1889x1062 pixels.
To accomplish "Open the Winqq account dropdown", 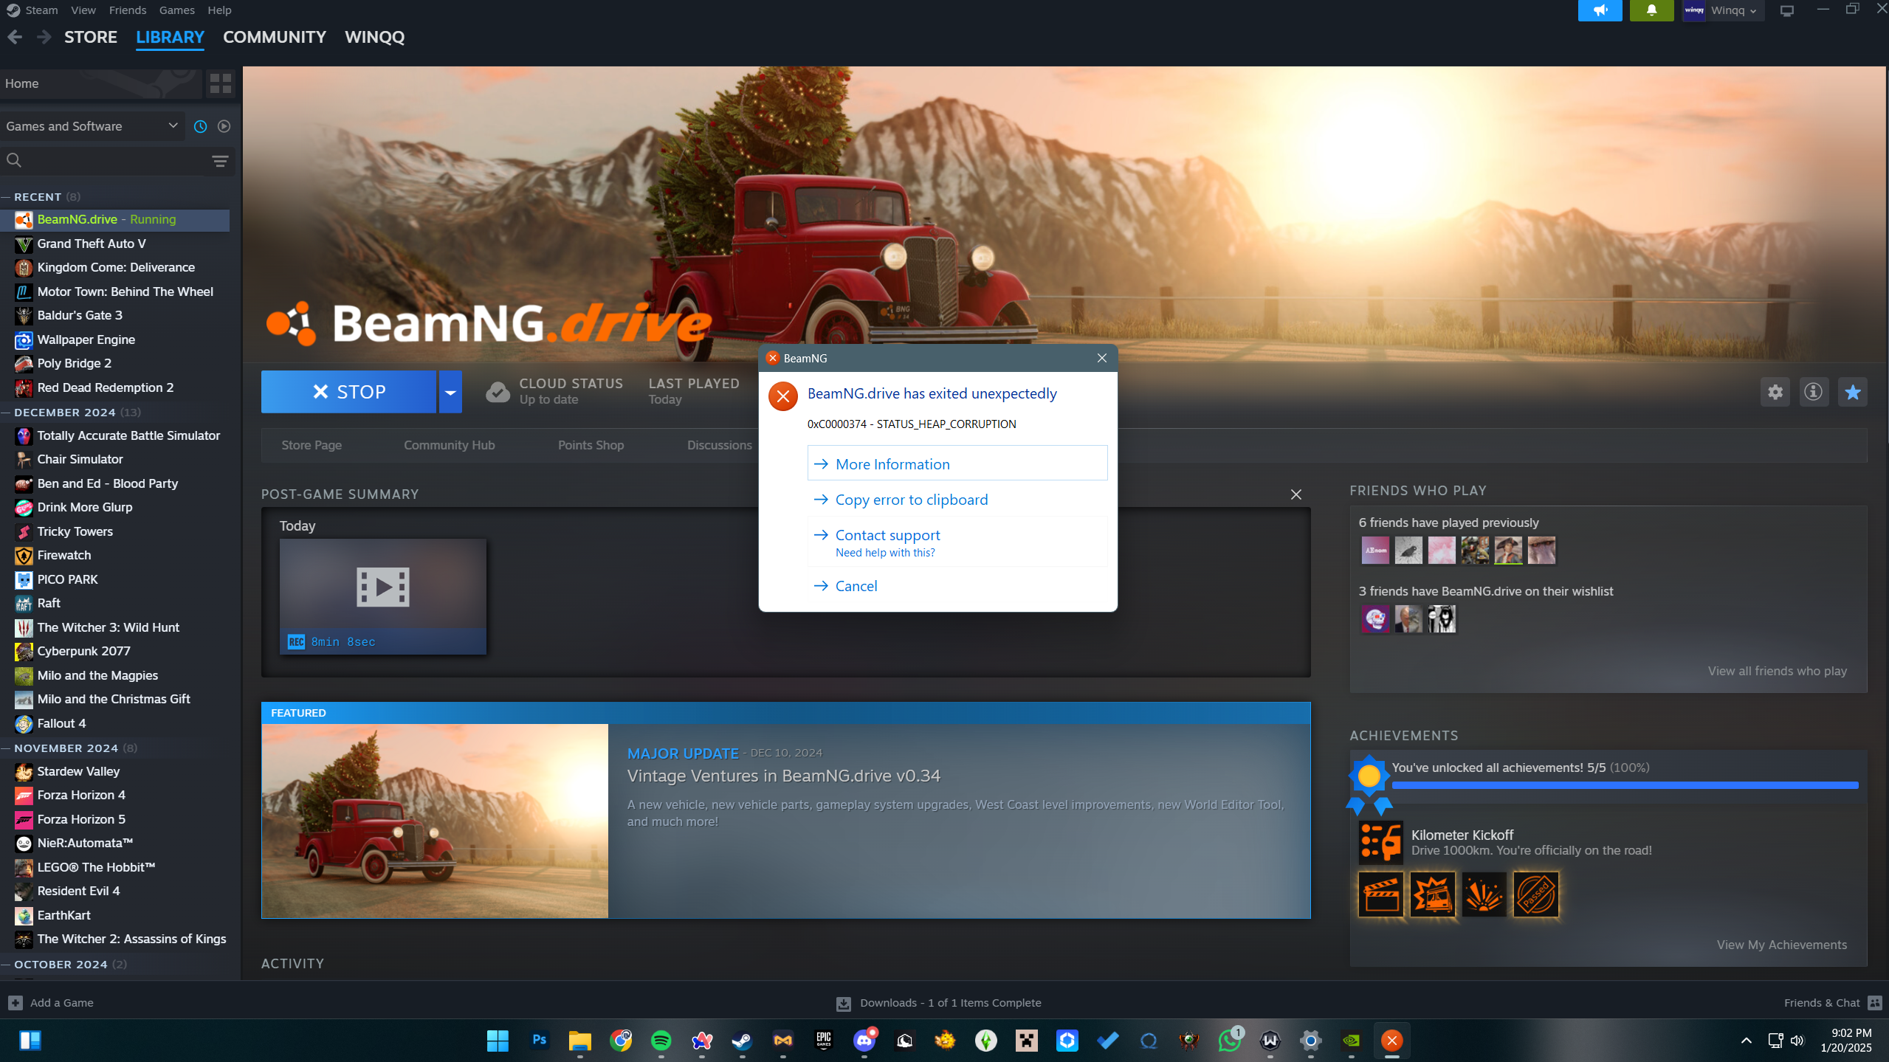I will pyautogui.click(x=1732, y=10).
